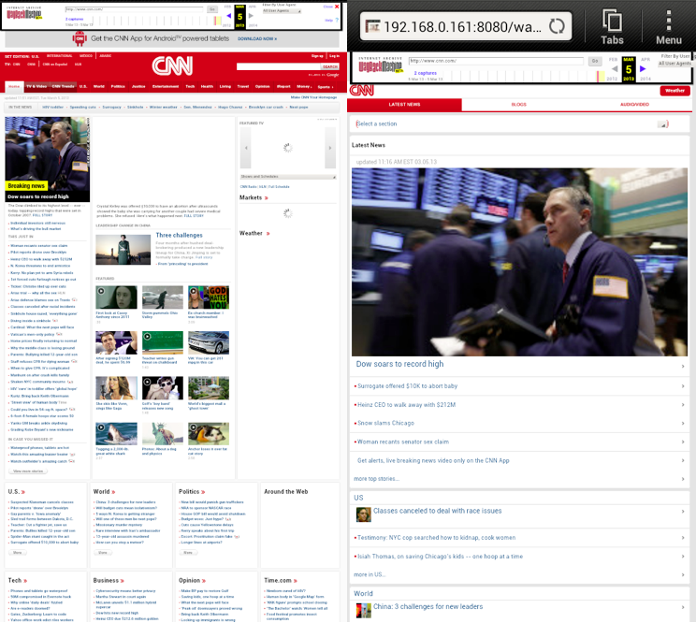The height and width of the screenshot is (623, 696).
Task: Open the Wayback Help question mark
Action: click(x=337, y=20)
